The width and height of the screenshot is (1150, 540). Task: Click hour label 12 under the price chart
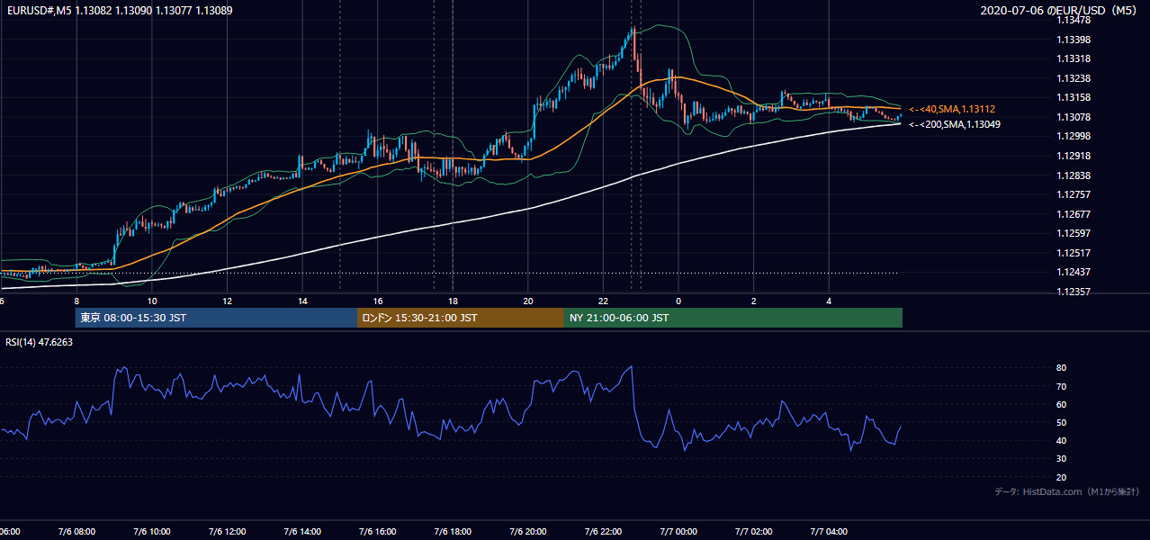tap(227, 301)
